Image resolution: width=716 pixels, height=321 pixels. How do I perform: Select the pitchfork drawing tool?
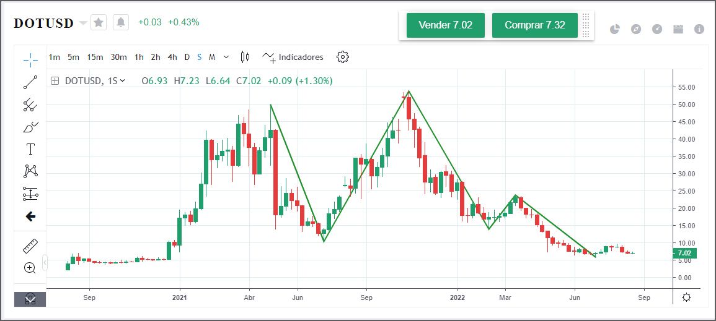pos(30,105)
